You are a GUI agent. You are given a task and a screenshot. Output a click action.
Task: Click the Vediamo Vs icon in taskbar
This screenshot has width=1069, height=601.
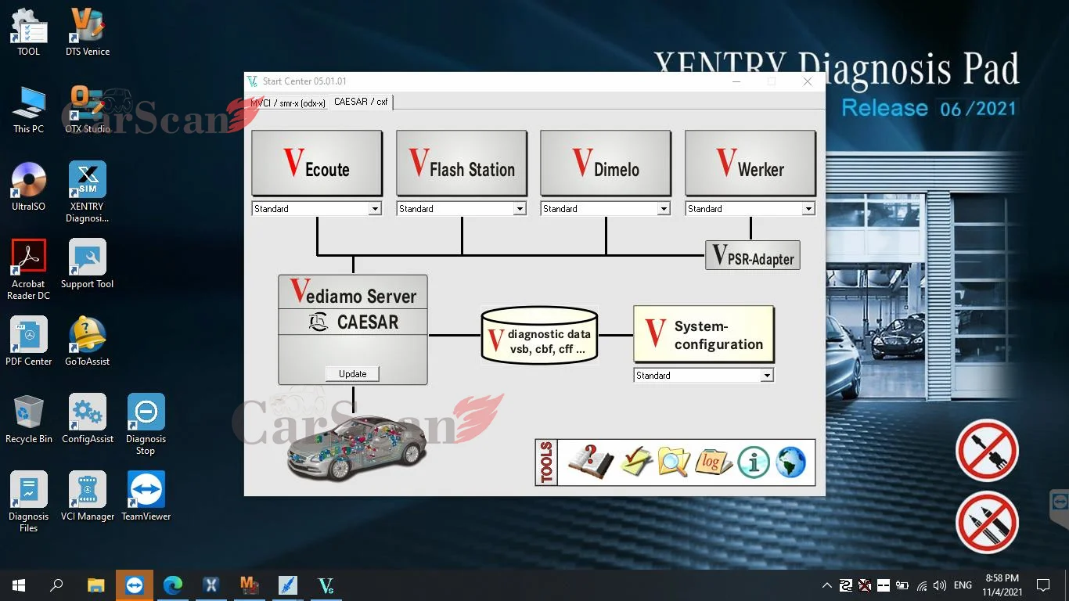(326, 585)
